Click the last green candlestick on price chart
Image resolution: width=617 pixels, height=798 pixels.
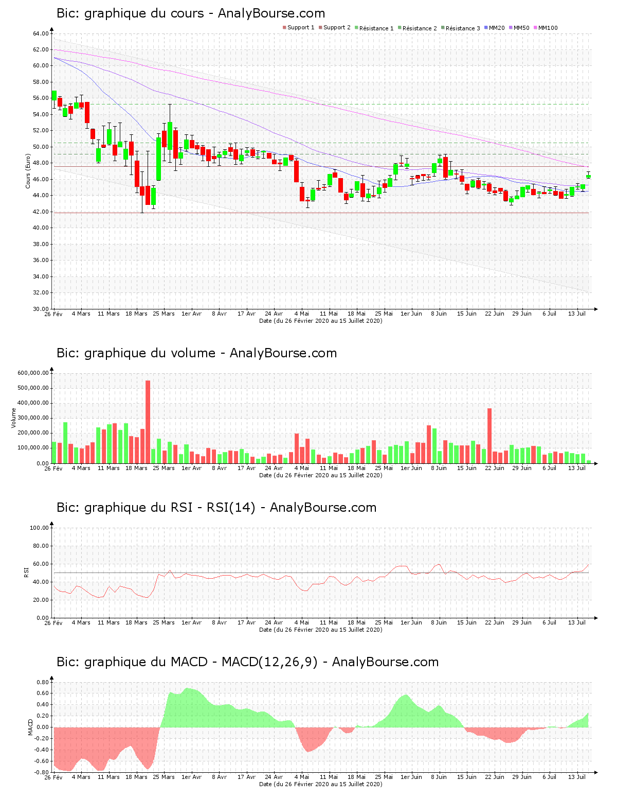tap(588, 177)
